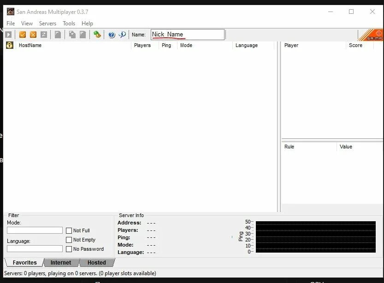
Task: Sort servers by Language column header
Action: 253,45
